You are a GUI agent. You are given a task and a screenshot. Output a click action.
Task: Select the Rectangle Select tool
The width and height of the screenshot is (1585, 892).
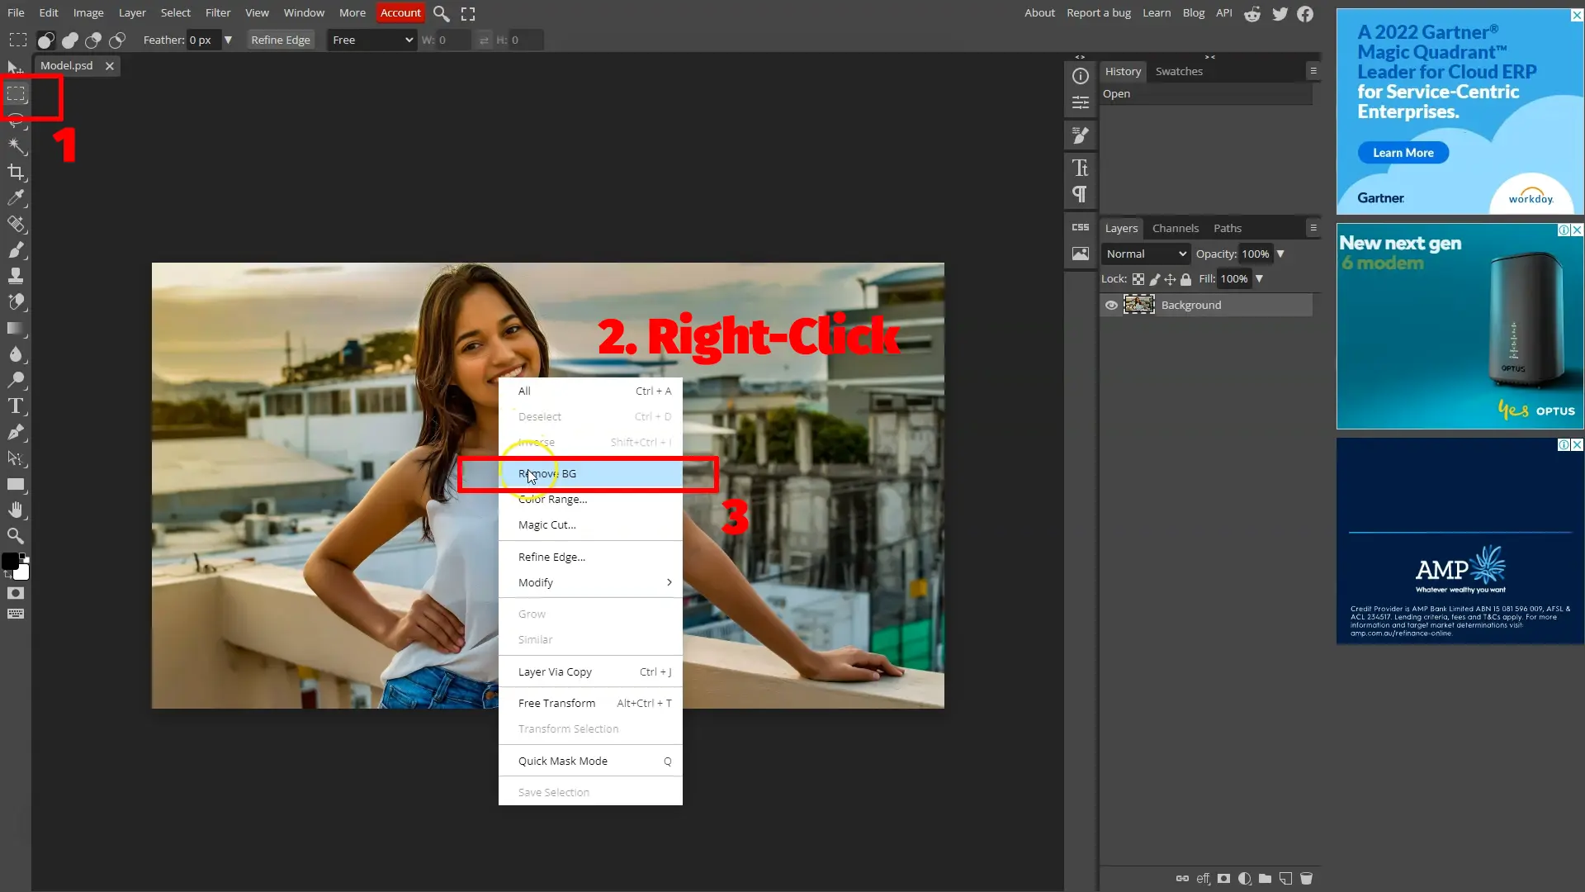point(16,93)
